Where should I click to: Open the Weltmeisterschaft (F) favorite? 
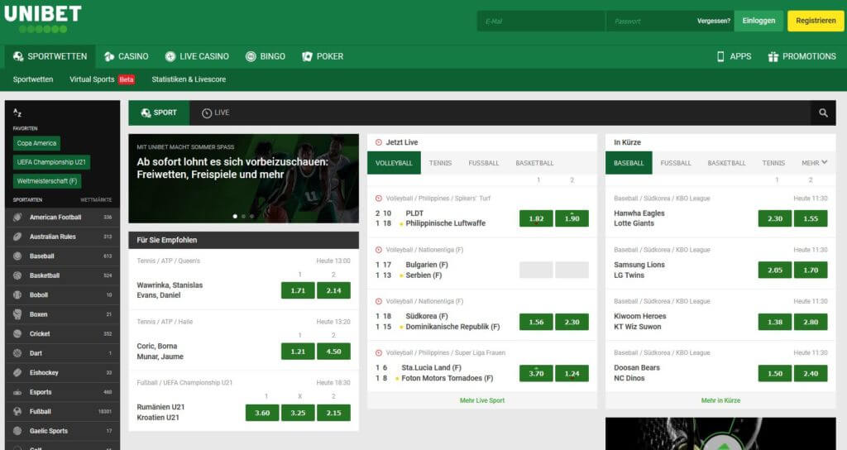(47, 181)
